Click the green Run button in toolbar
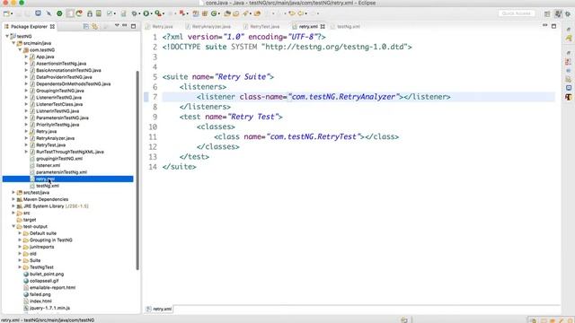The height and width of the screenshot is (323, 575). [x=146, y=13]
